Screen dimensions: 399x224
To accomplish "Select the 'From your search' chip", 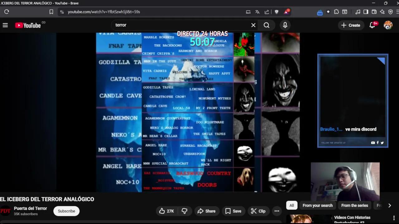I will (318, 205).
